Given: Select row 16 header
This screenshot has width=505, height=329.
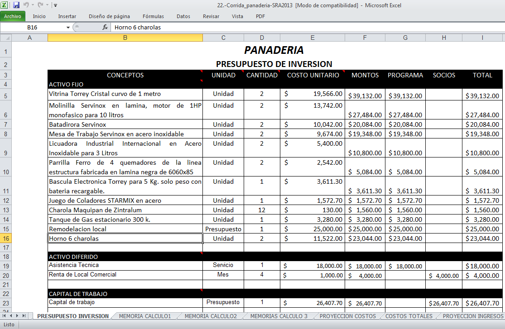Looking at the screenshot, I should pyautogui.click(x=6, y=238).
